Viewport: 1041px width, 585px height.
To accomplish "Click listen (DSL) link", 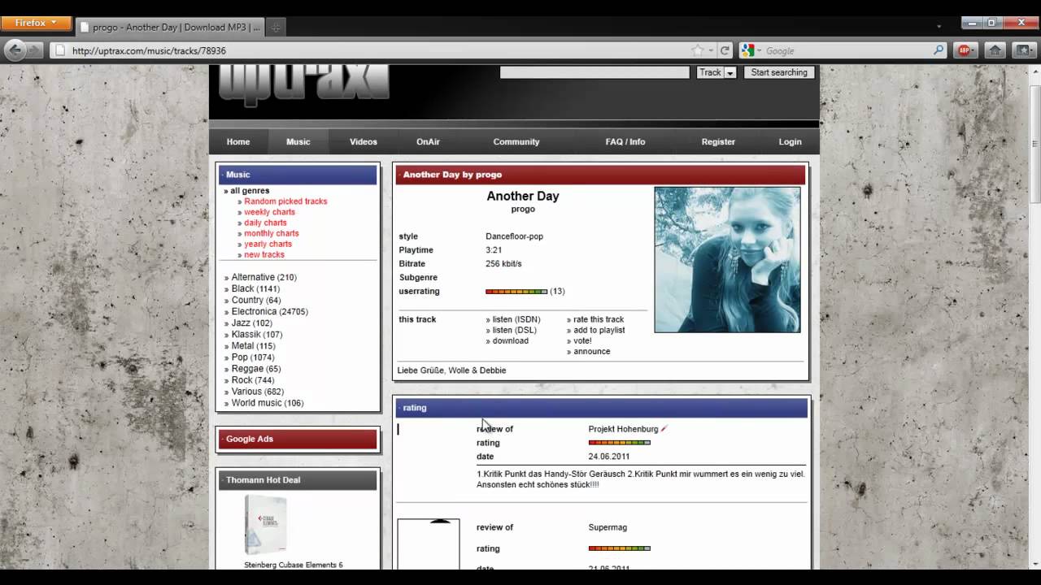I will [514, 330].
